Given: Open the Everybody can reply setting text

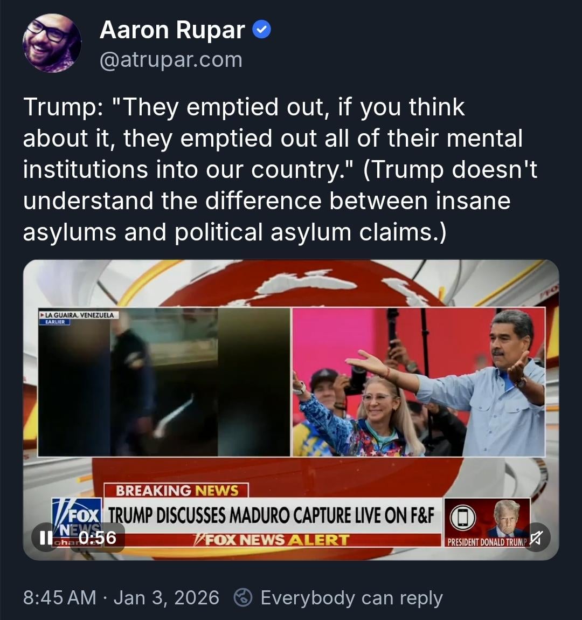Looking at the screenshot, I should pos(352,597).
